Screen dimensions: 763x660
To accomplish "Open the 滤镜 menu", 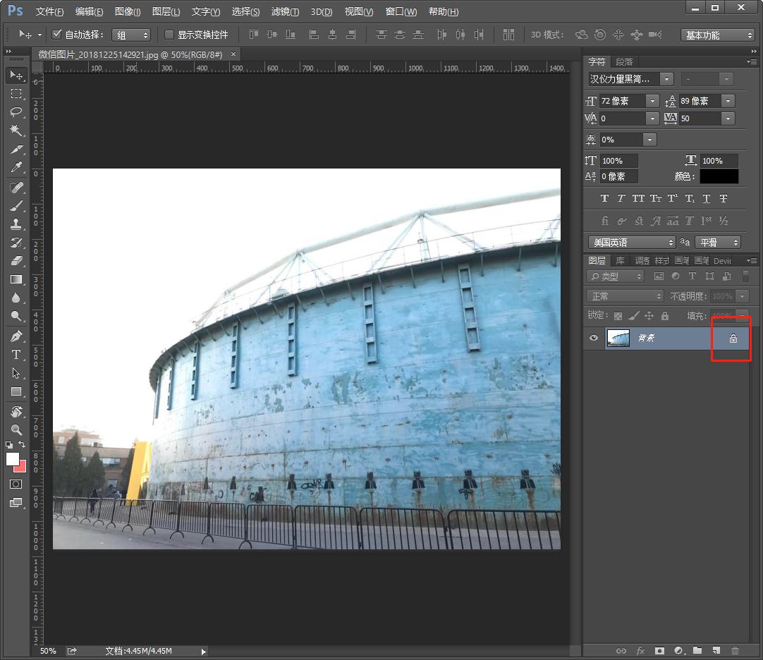I will (285, 12).
